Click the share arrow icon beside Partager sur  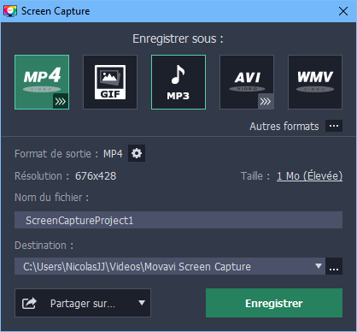tap(29, 303)
